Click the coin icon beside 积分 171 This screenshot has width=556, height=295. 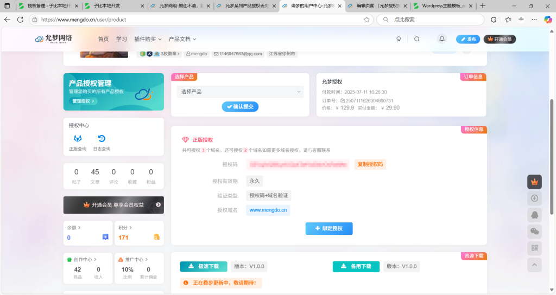click(156, 237)
